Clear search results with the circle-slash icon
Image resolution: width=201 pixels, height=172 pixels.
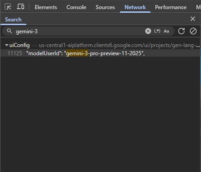tap(193, 31)
